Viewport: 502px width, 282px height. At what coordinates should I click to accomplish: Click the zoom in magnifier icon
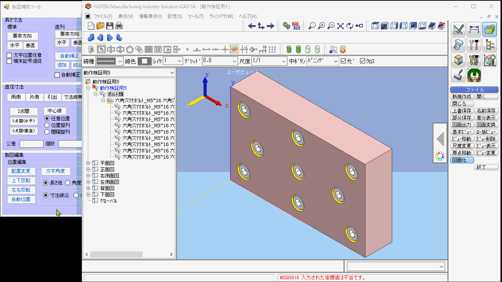click(x=322, y=26)
